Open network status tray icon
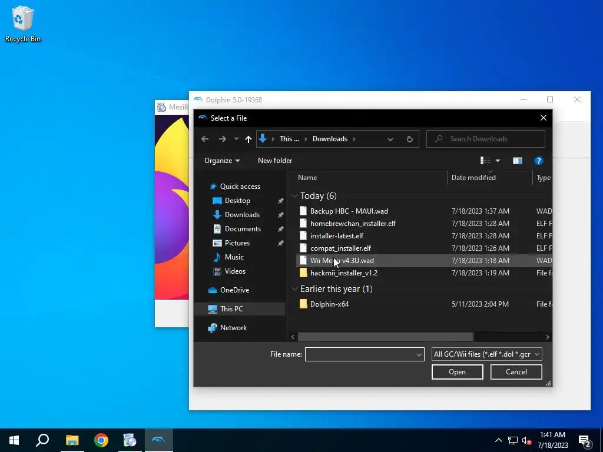 coord(513,440)
